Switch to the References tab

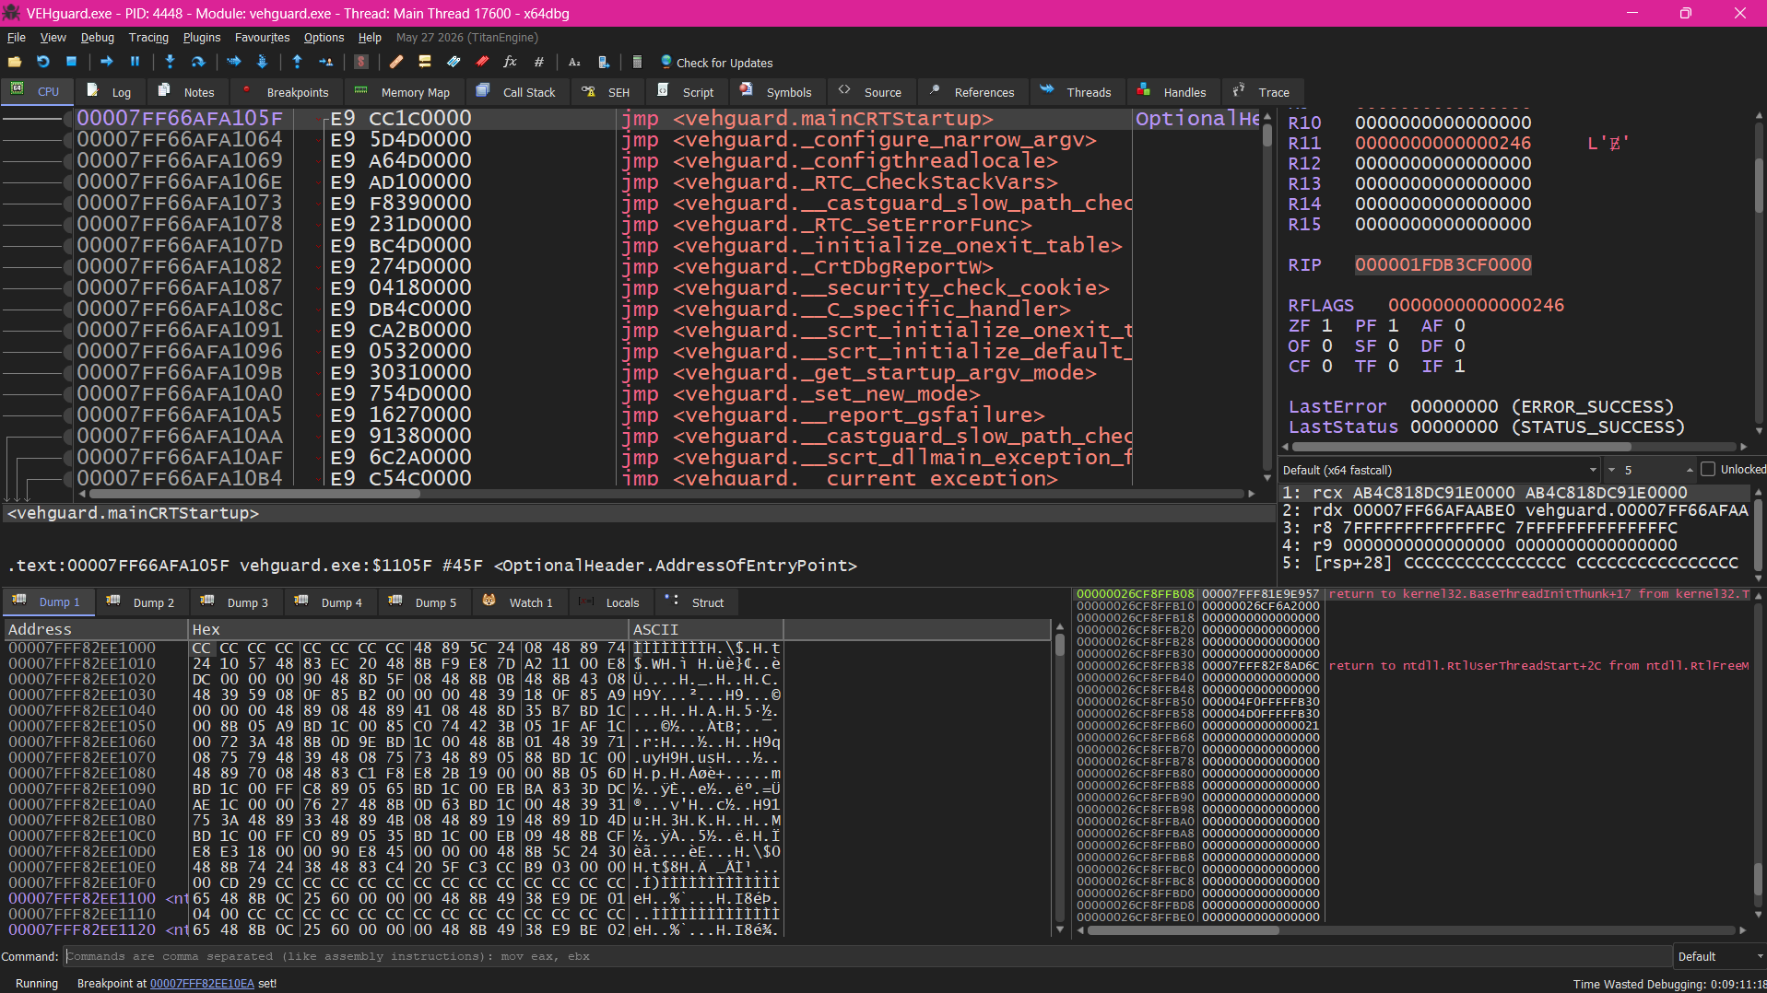click(x=972, y=92)
